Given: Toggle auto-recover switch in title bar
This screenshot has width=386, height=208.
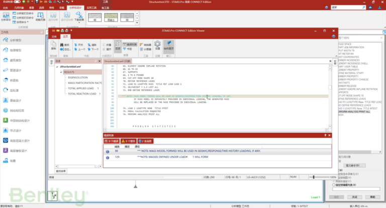Looking at the screenshot, I should (17, 2).
